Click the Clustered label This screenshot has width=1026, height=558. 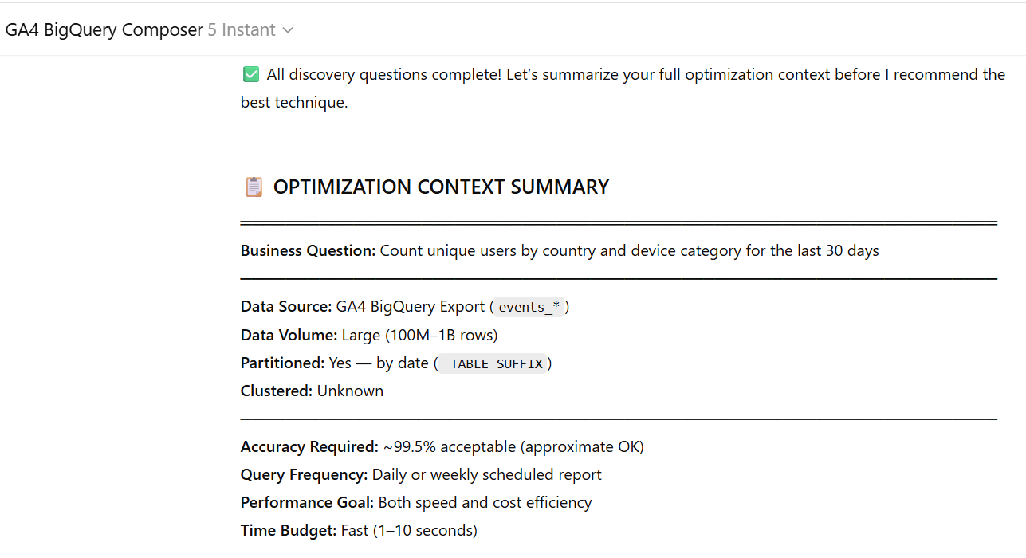277,391
